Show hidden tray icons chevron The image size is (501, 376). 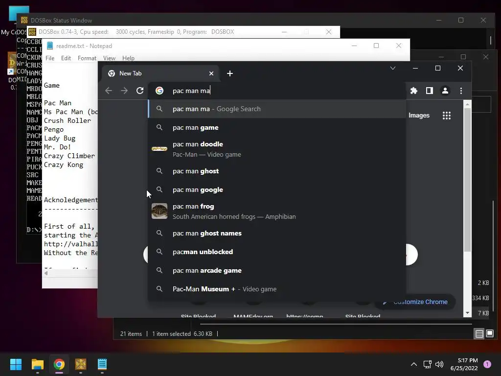[413, 364]
